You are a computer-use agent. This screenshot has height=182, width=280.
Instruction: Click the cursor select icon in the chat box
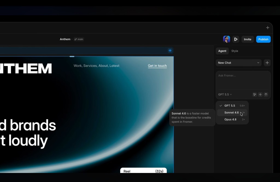coord(255,94)
